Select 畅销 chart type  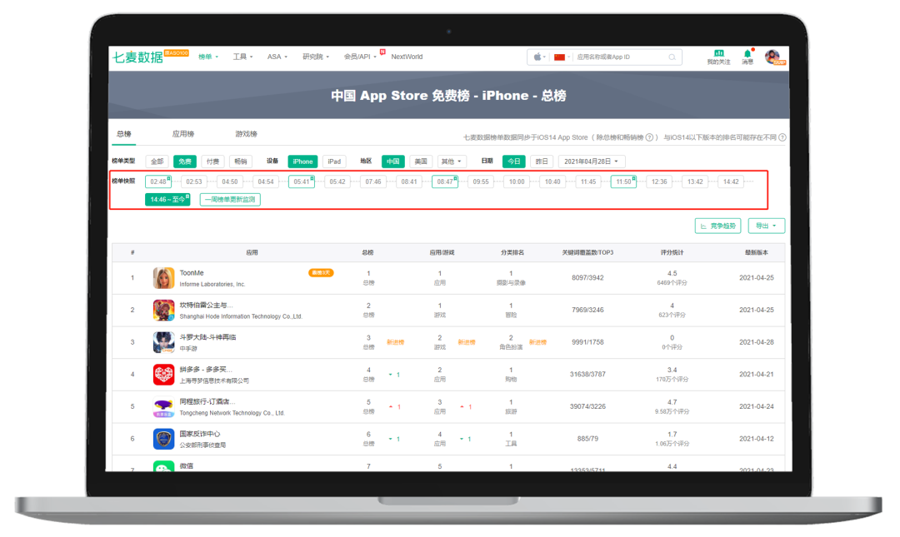pyautogui.click(x=241, y=162)
